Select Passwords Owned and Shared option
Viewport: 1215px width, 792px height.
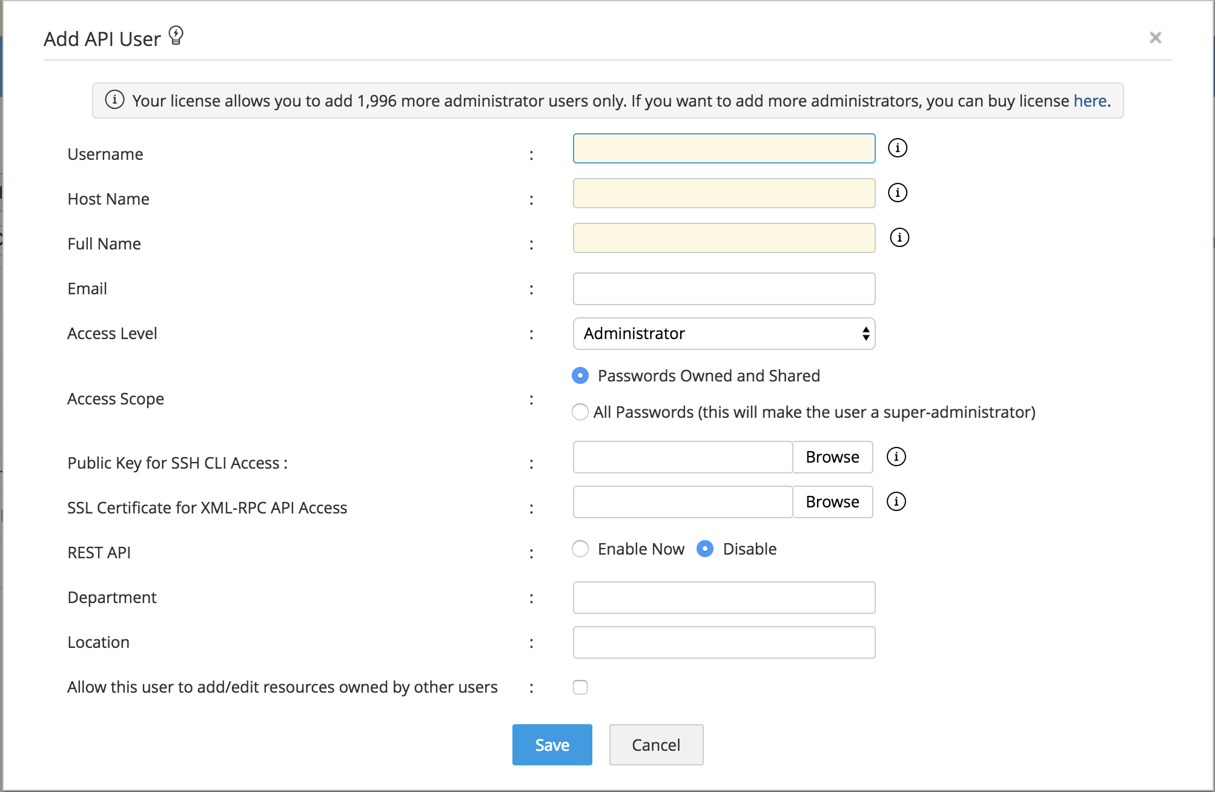580,376
